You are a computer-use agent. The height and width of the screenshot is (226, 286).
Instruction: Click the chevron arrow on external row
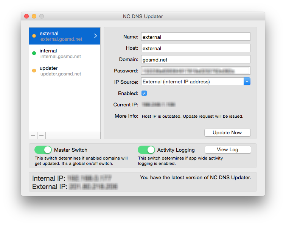(x=95, y=36)
